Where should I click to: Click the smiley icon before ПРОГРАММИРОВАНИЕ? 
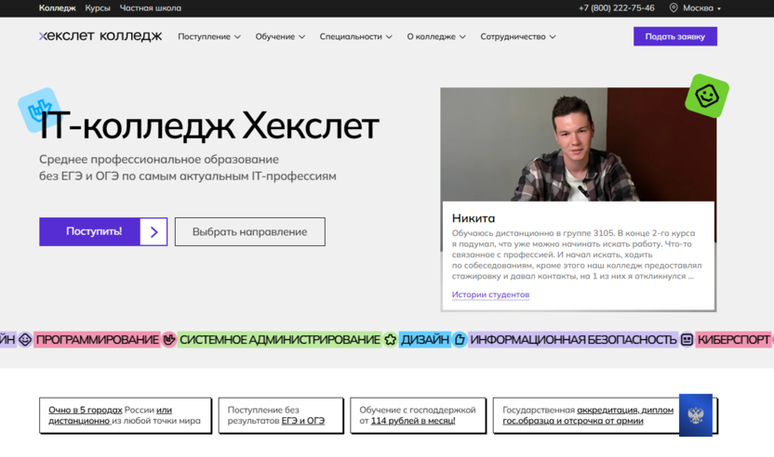(x=25, y=339)
